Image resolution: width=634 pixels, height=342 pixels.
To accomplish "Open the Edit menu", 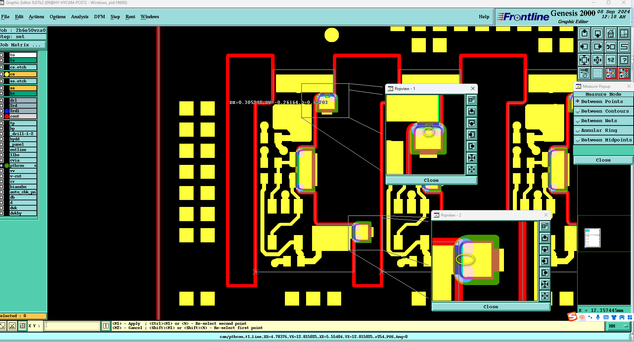I will [19, 17].
